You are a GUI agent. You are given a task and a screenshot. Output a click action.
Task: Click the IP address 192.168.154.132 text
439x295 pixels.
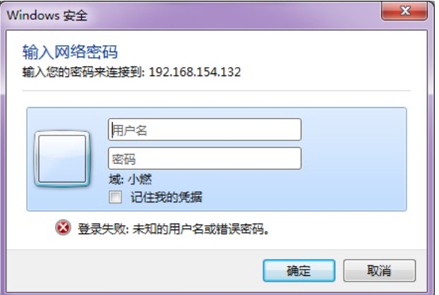click(x=195, y=72)
